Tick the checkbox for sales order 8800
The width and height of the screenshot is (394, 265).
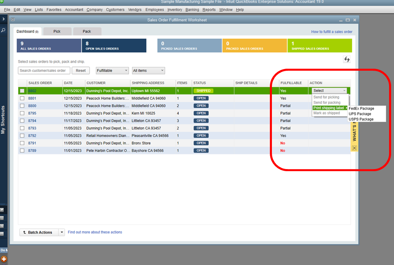(22, 106)
